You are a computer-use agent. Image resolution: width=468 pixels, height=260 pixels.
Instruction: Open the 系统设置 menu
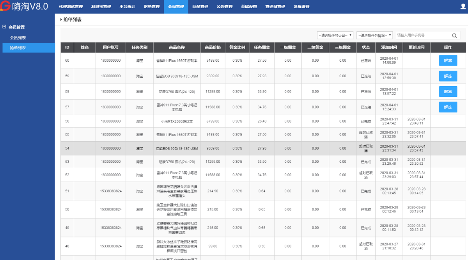tap(301, 6)
